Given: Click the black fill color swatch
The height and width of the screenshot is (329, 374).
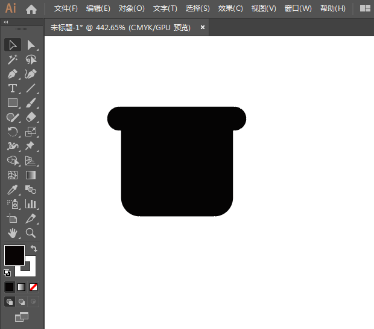Looking at the screenshot, I should (14, 254).
